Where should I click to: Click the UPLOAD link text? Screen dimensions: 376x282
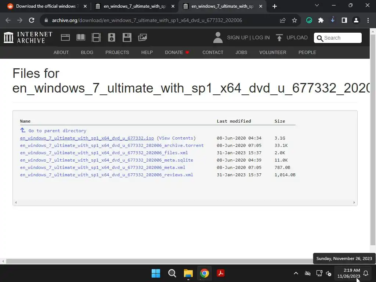(x=297, y=38)
